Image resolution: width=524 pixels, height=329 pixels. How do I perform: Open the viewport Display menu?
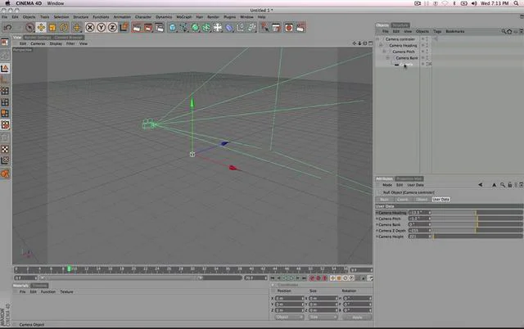click(x=56, y=43)
